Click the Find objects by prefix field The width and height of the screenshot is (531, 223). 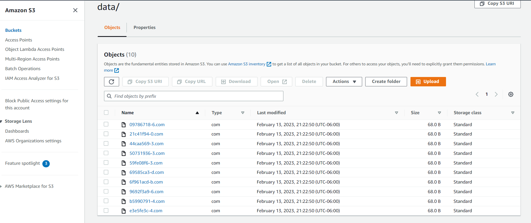click(x=194, y=96)
